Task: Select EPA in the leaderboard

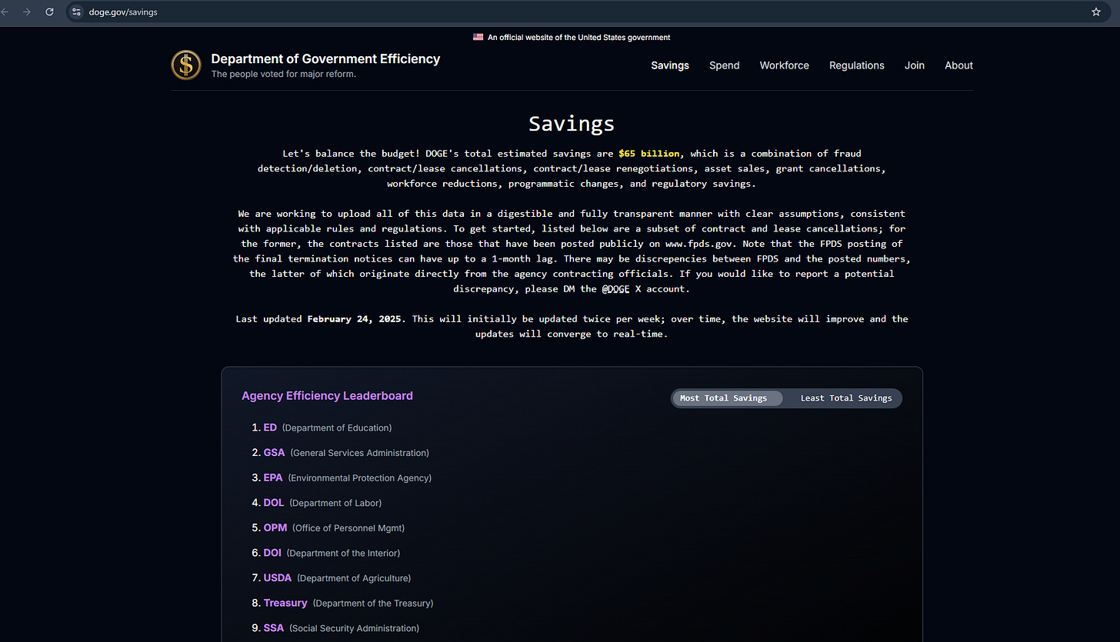Action: (x=273, y=477)
